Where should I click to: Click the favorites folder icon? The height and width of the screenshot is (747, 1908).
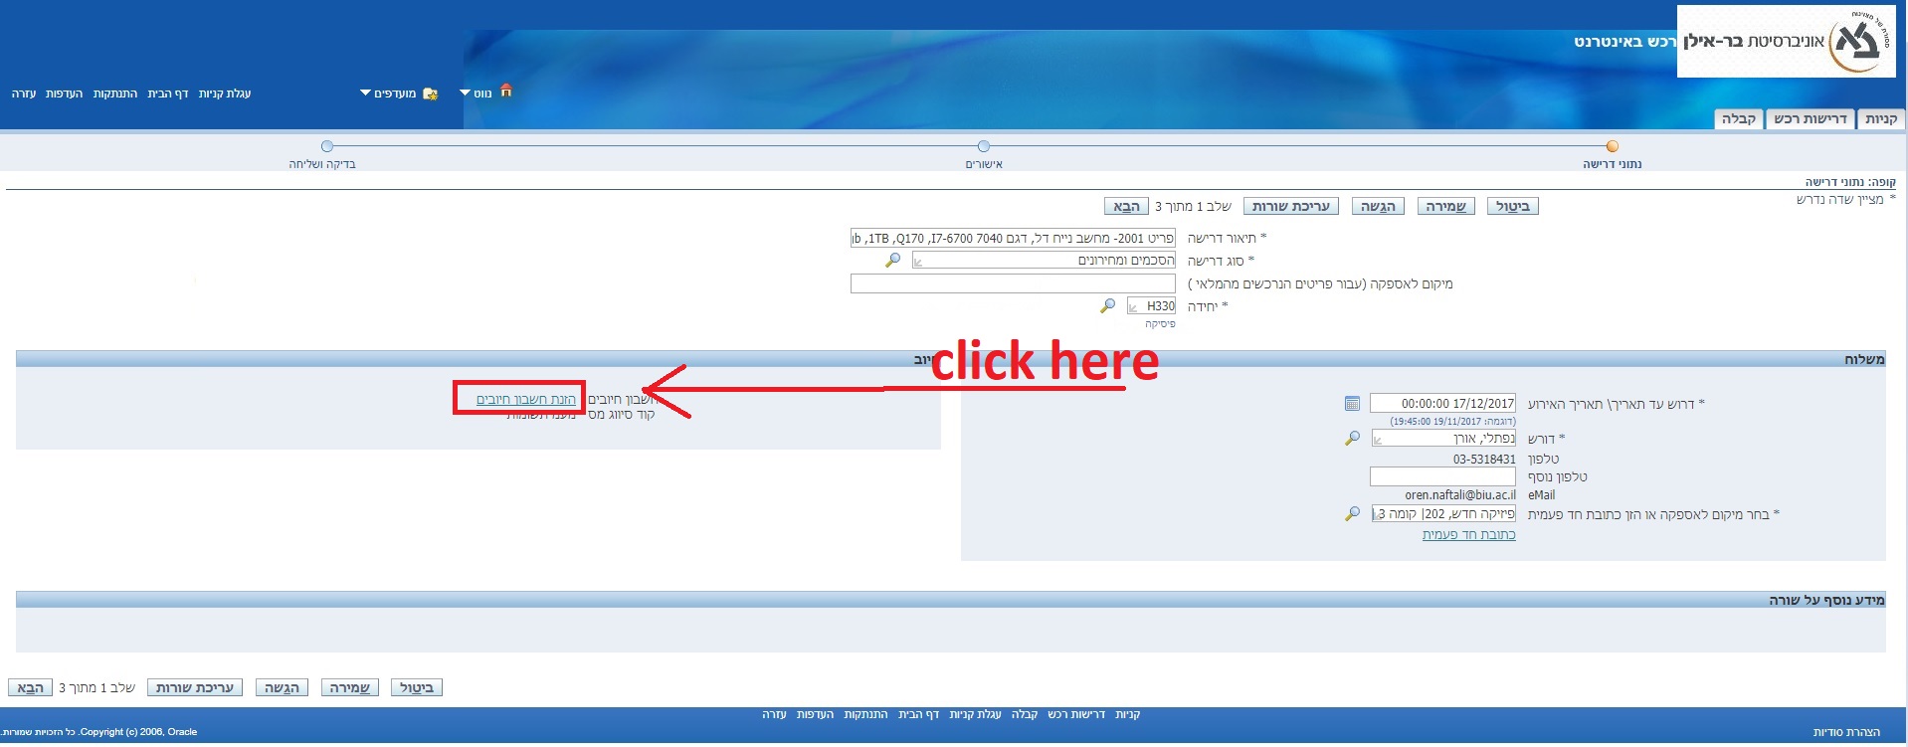tap(430, 93)
